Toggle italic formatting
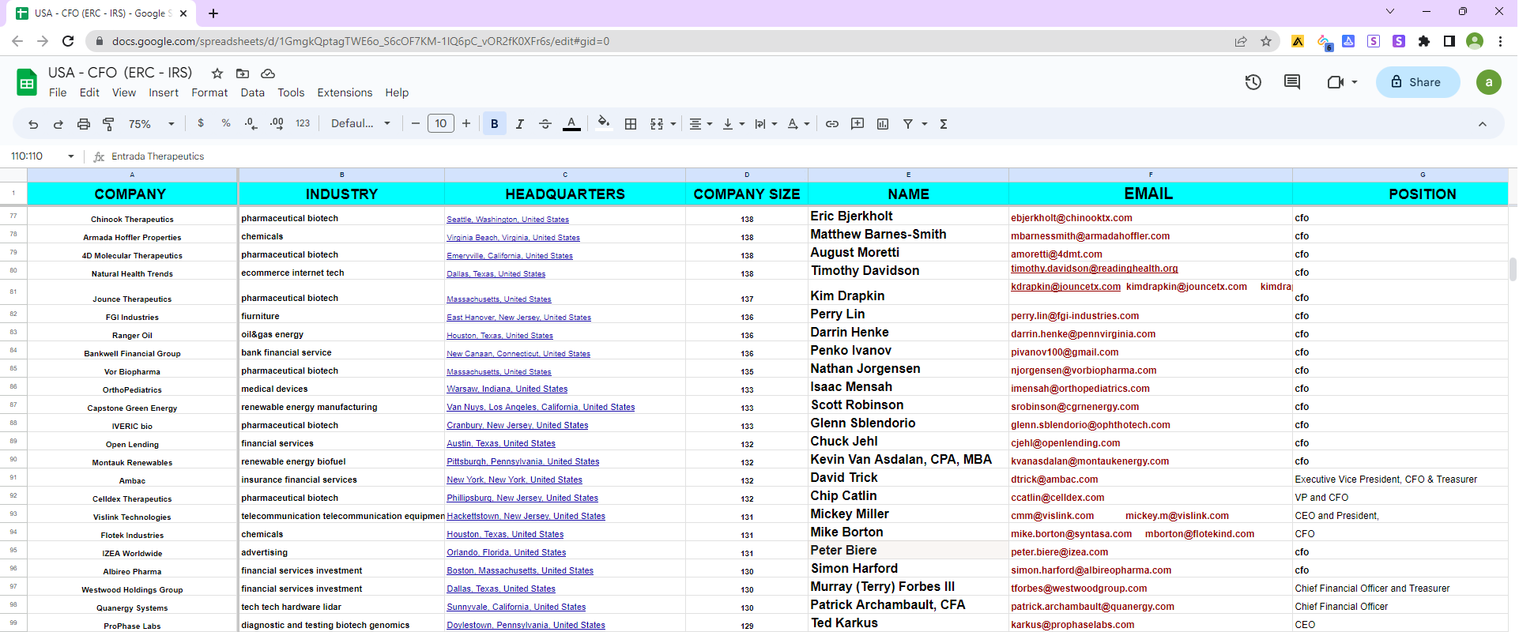The image size is (1519, 632). coord(520,124)
